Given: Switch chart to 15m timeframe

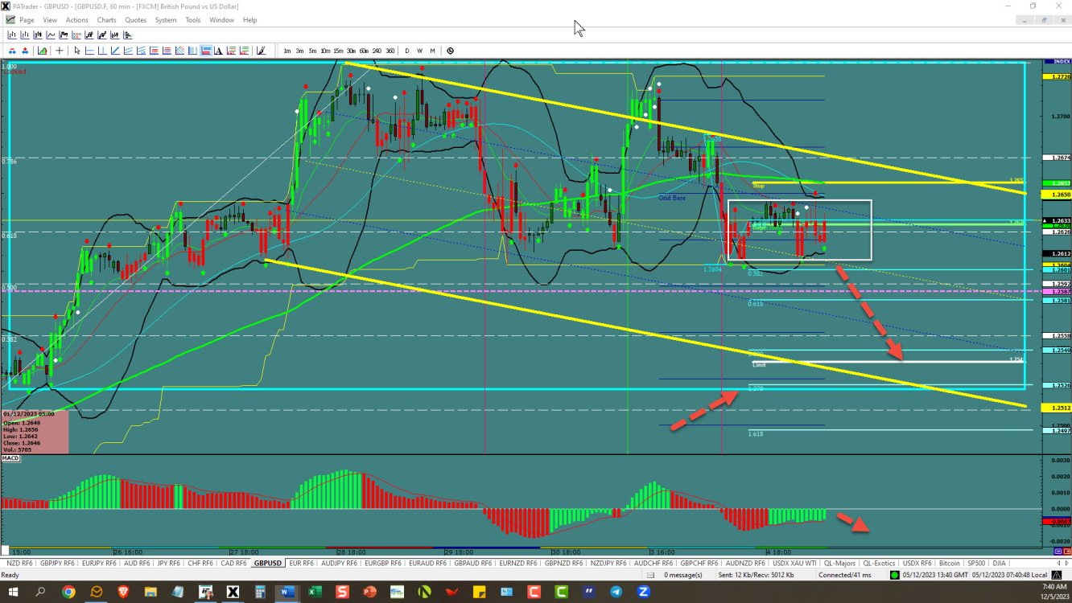Looking at the screenshot, I should [338, 51].
